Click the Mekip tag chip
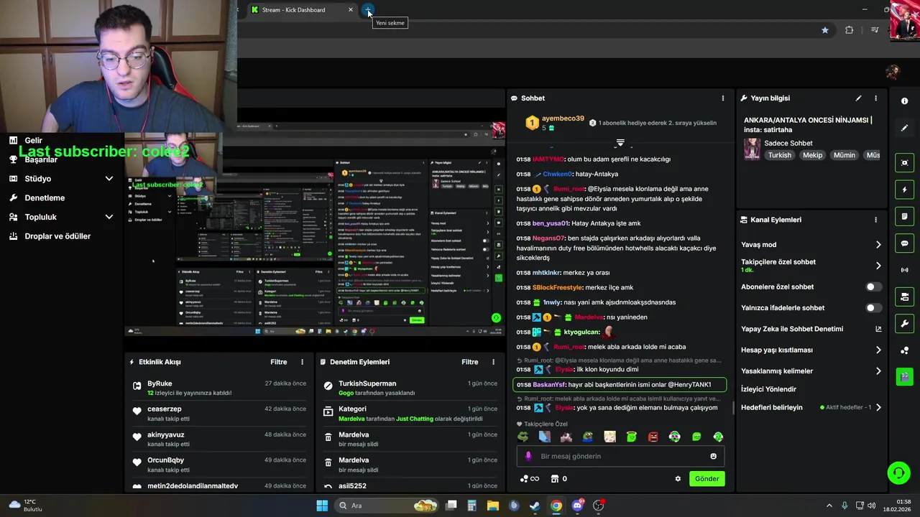 (812, 155)
